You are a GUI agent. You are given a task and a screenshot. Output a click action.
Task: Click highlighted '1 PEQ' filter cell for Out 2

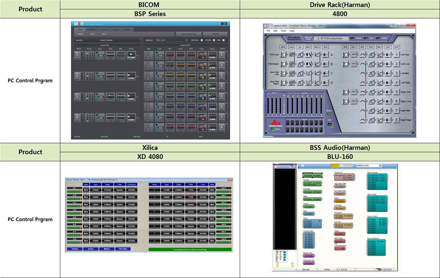tap(191, 197)
